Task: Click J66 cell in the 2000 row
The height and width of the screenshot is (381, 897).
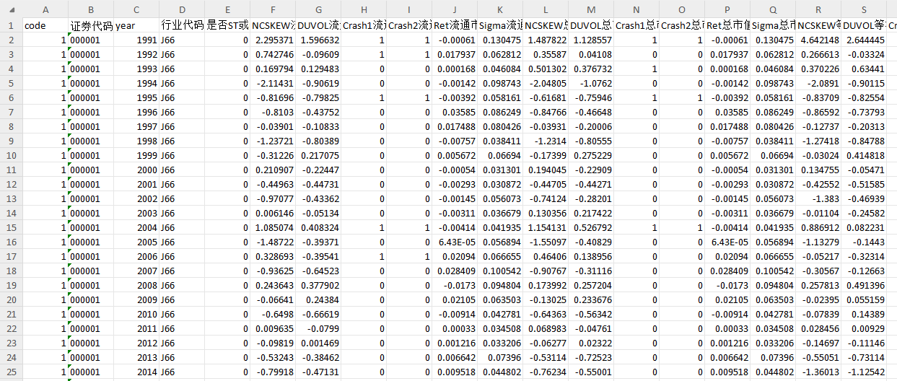Action: [182, 170]
